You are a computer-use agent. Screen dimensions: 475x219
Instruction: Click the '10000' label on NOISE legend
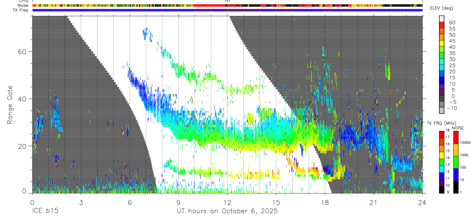[465, 143]
